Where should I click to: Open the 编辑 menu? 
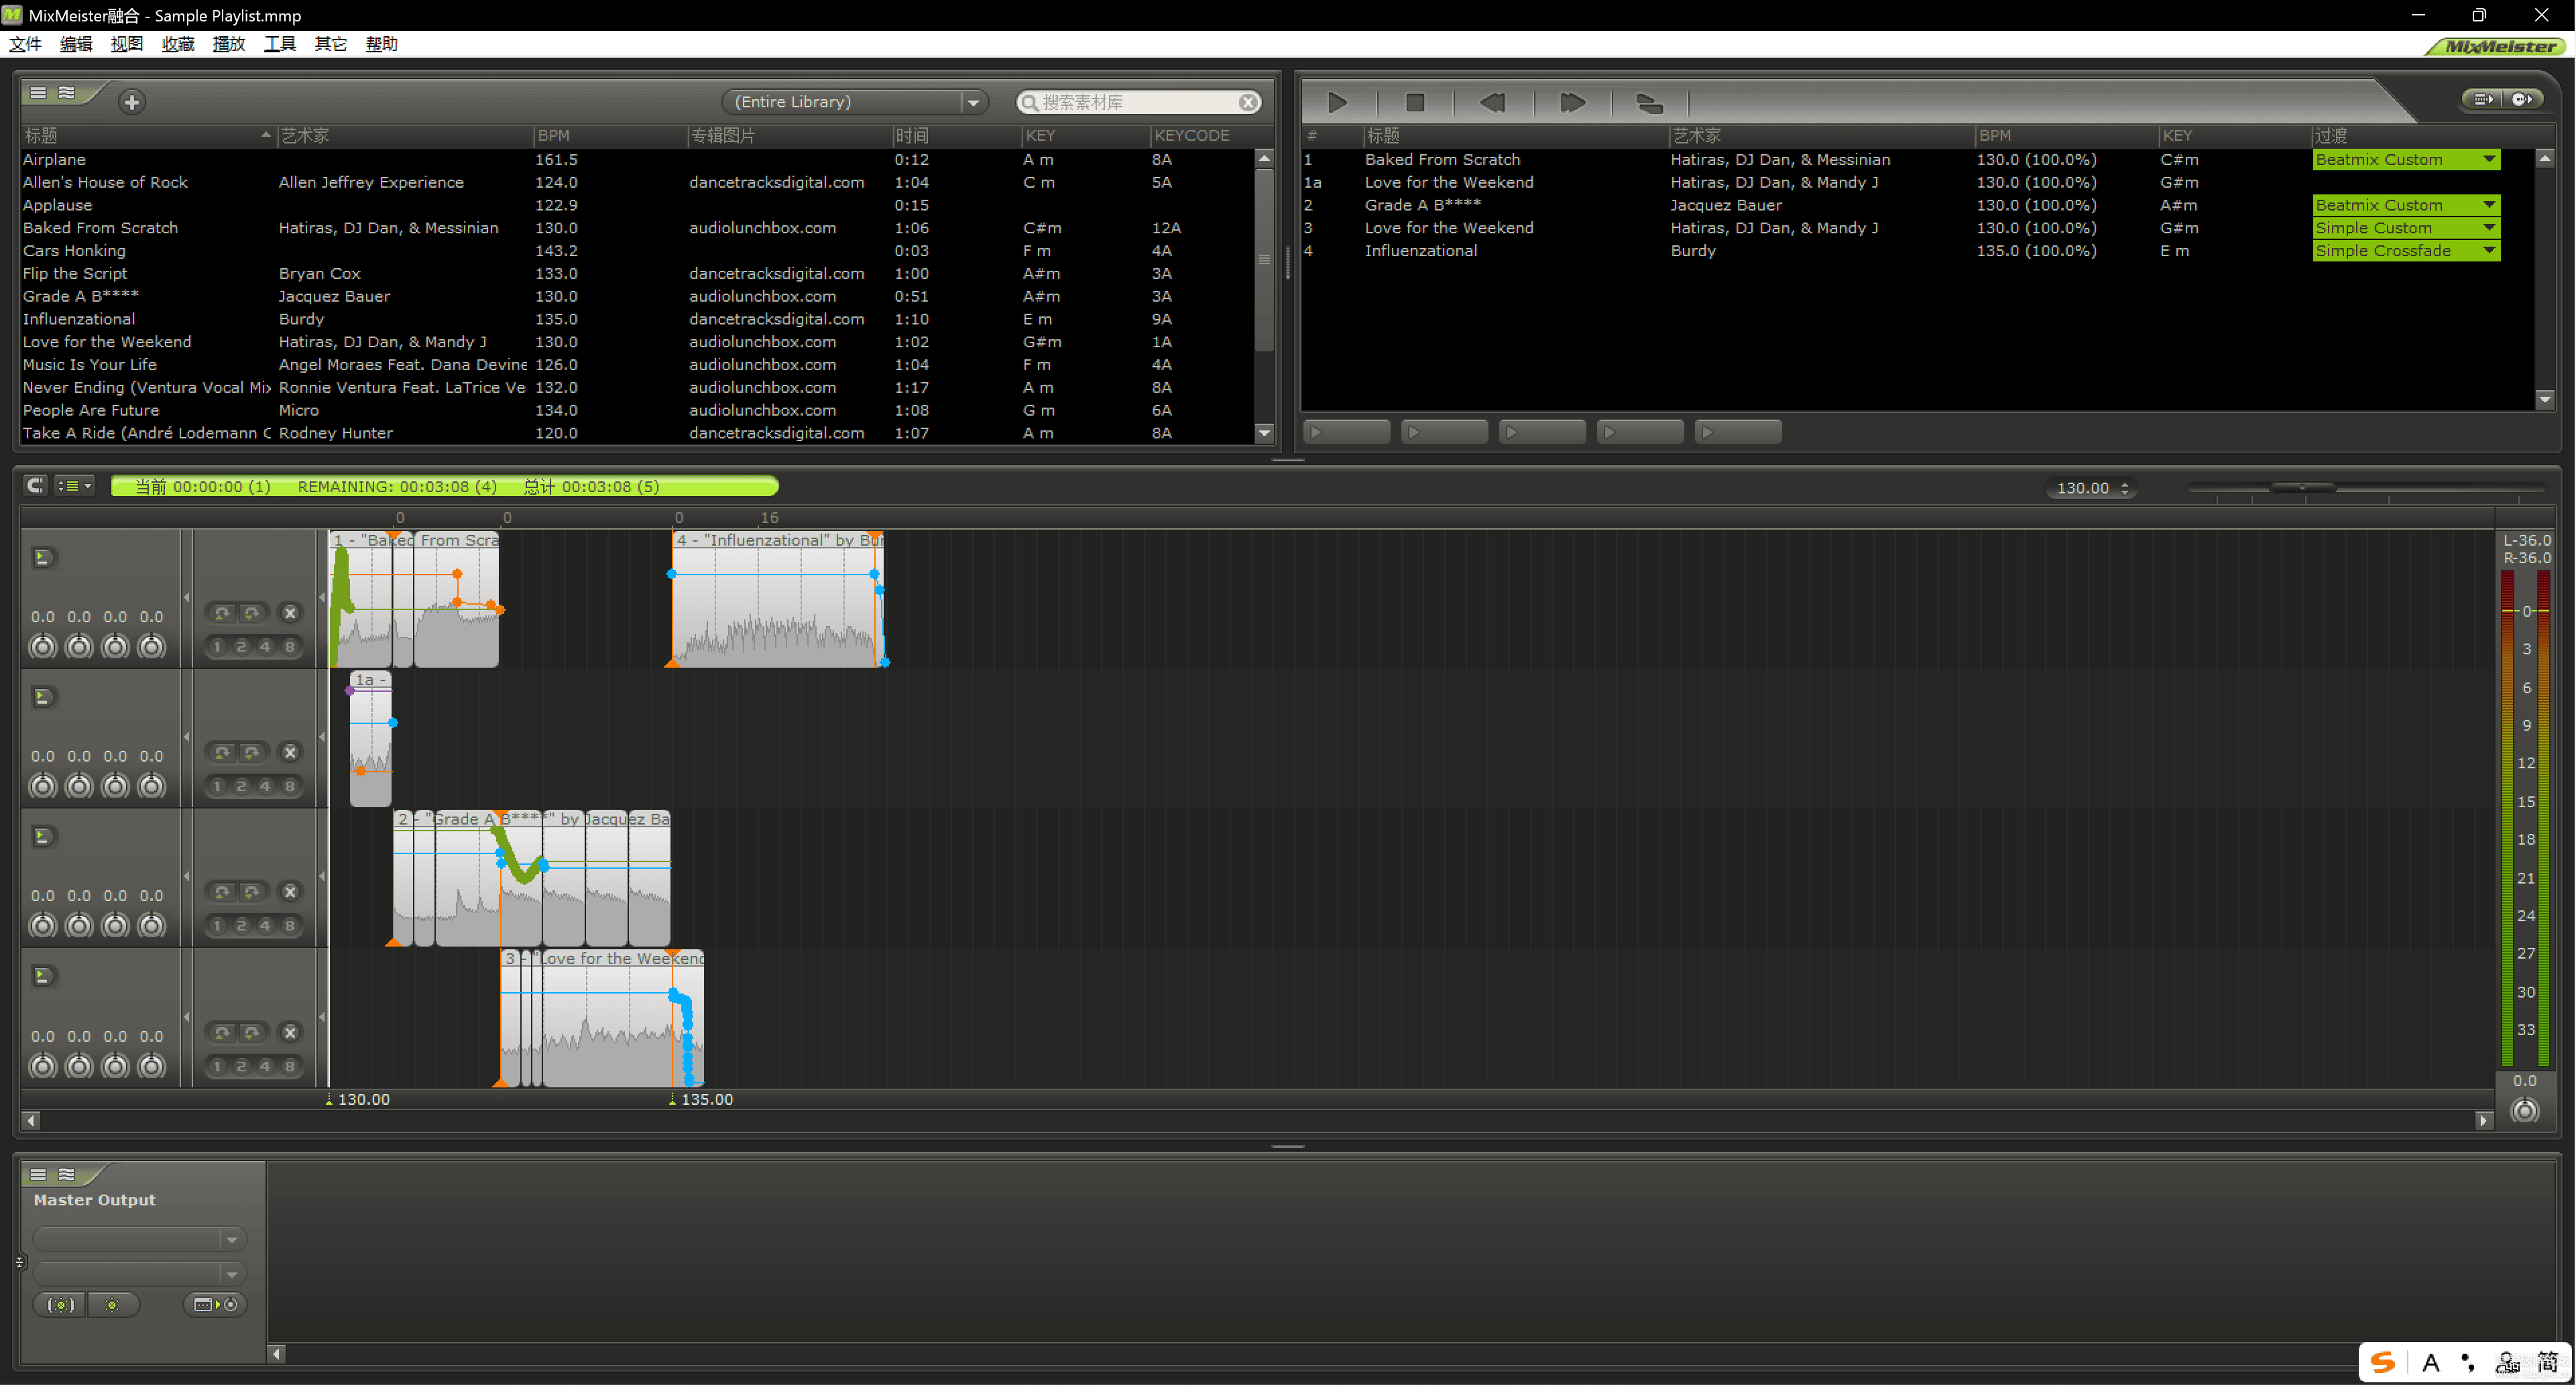(76, 44)
